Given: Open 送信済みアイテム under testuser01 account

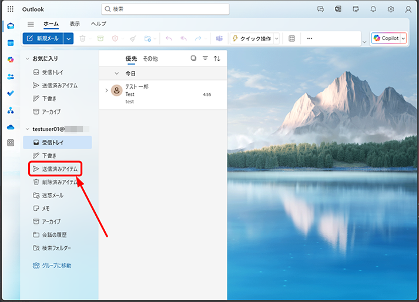Looking at the screenshot, I should coord(58,169).
